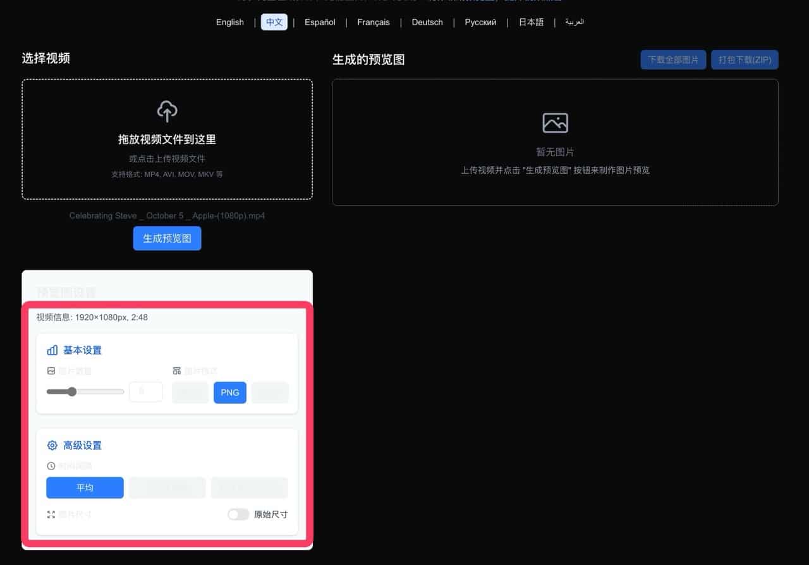Click the 打包下载(ZIP) button
The width and height of the screenshot is (809, 565).
[745, 59]
